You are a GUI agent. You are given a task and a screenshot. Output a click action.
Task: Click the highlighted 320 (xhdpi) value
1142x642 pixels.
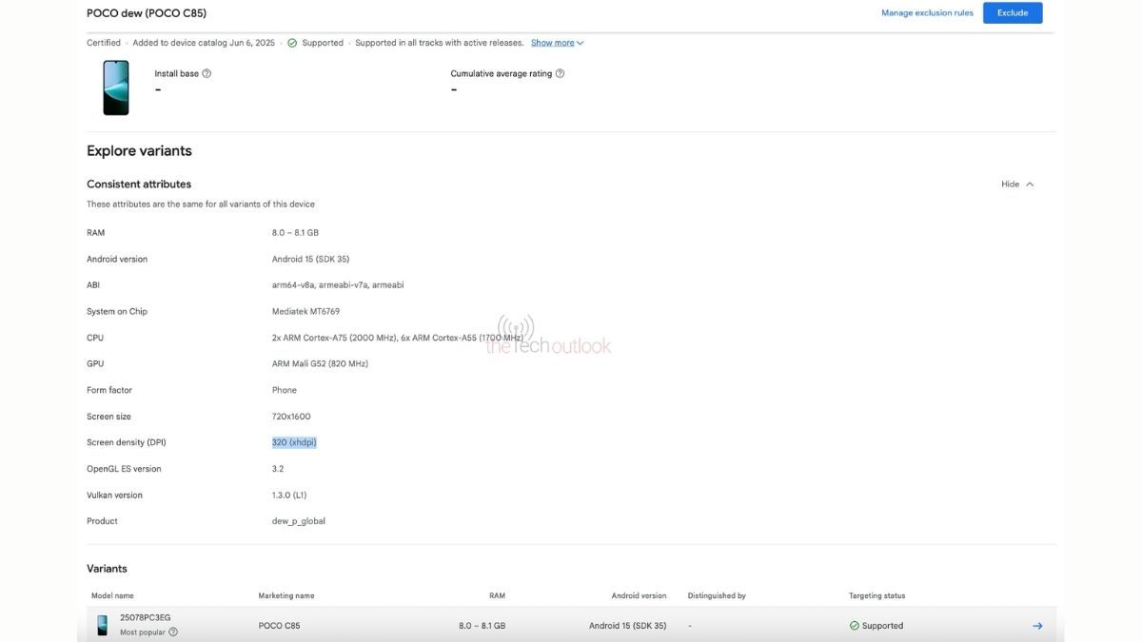(294, 442)
